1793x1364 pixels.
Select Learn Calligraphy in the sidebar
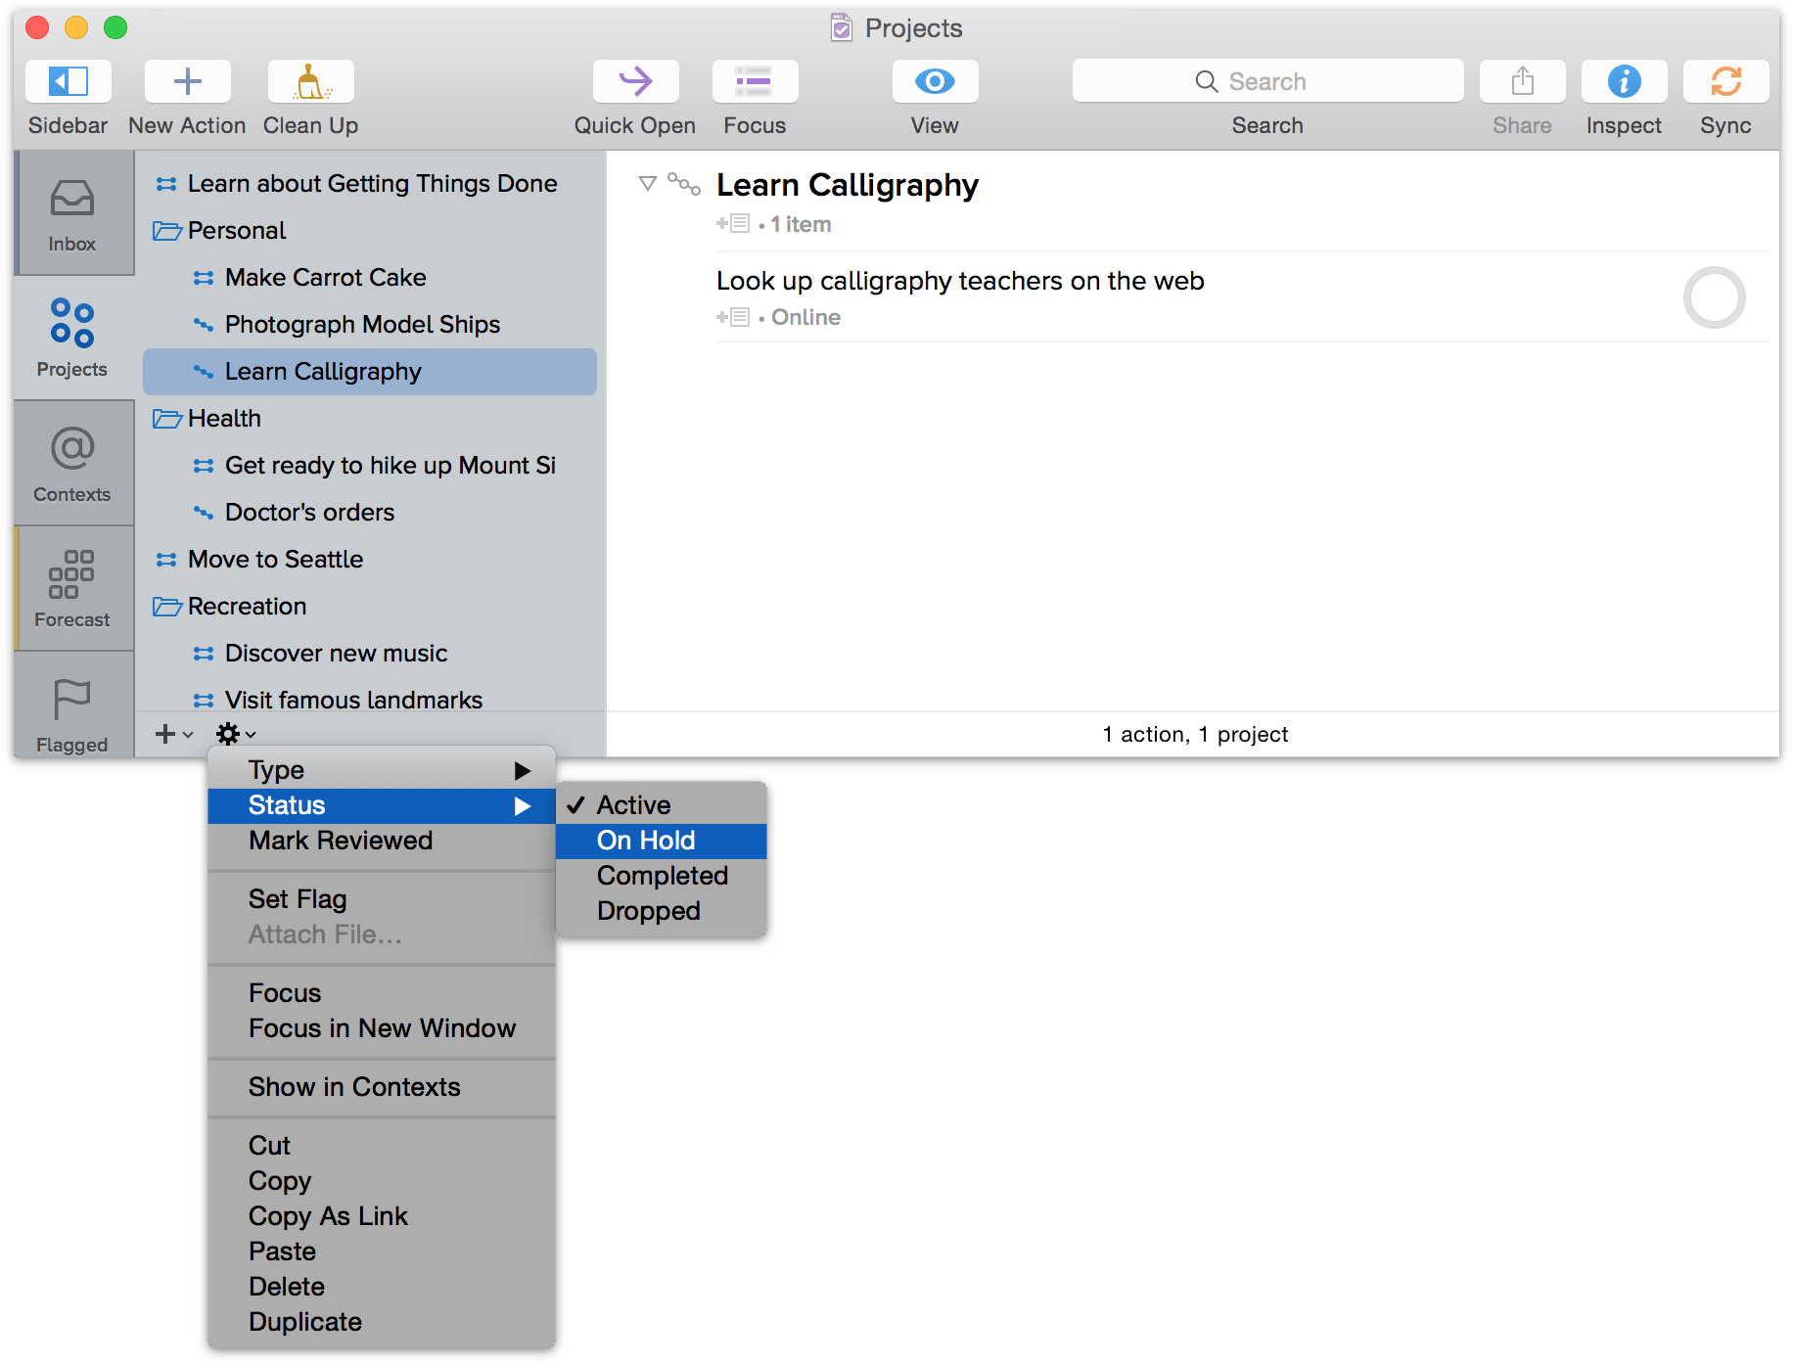point(370,372)
